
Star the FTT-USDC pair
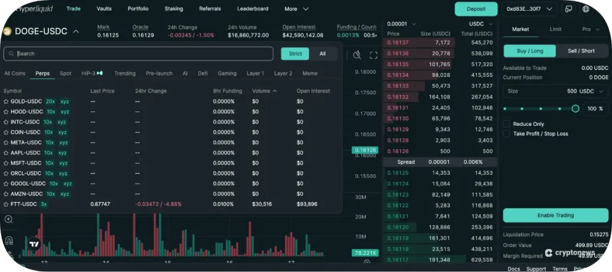click(6, 204)
